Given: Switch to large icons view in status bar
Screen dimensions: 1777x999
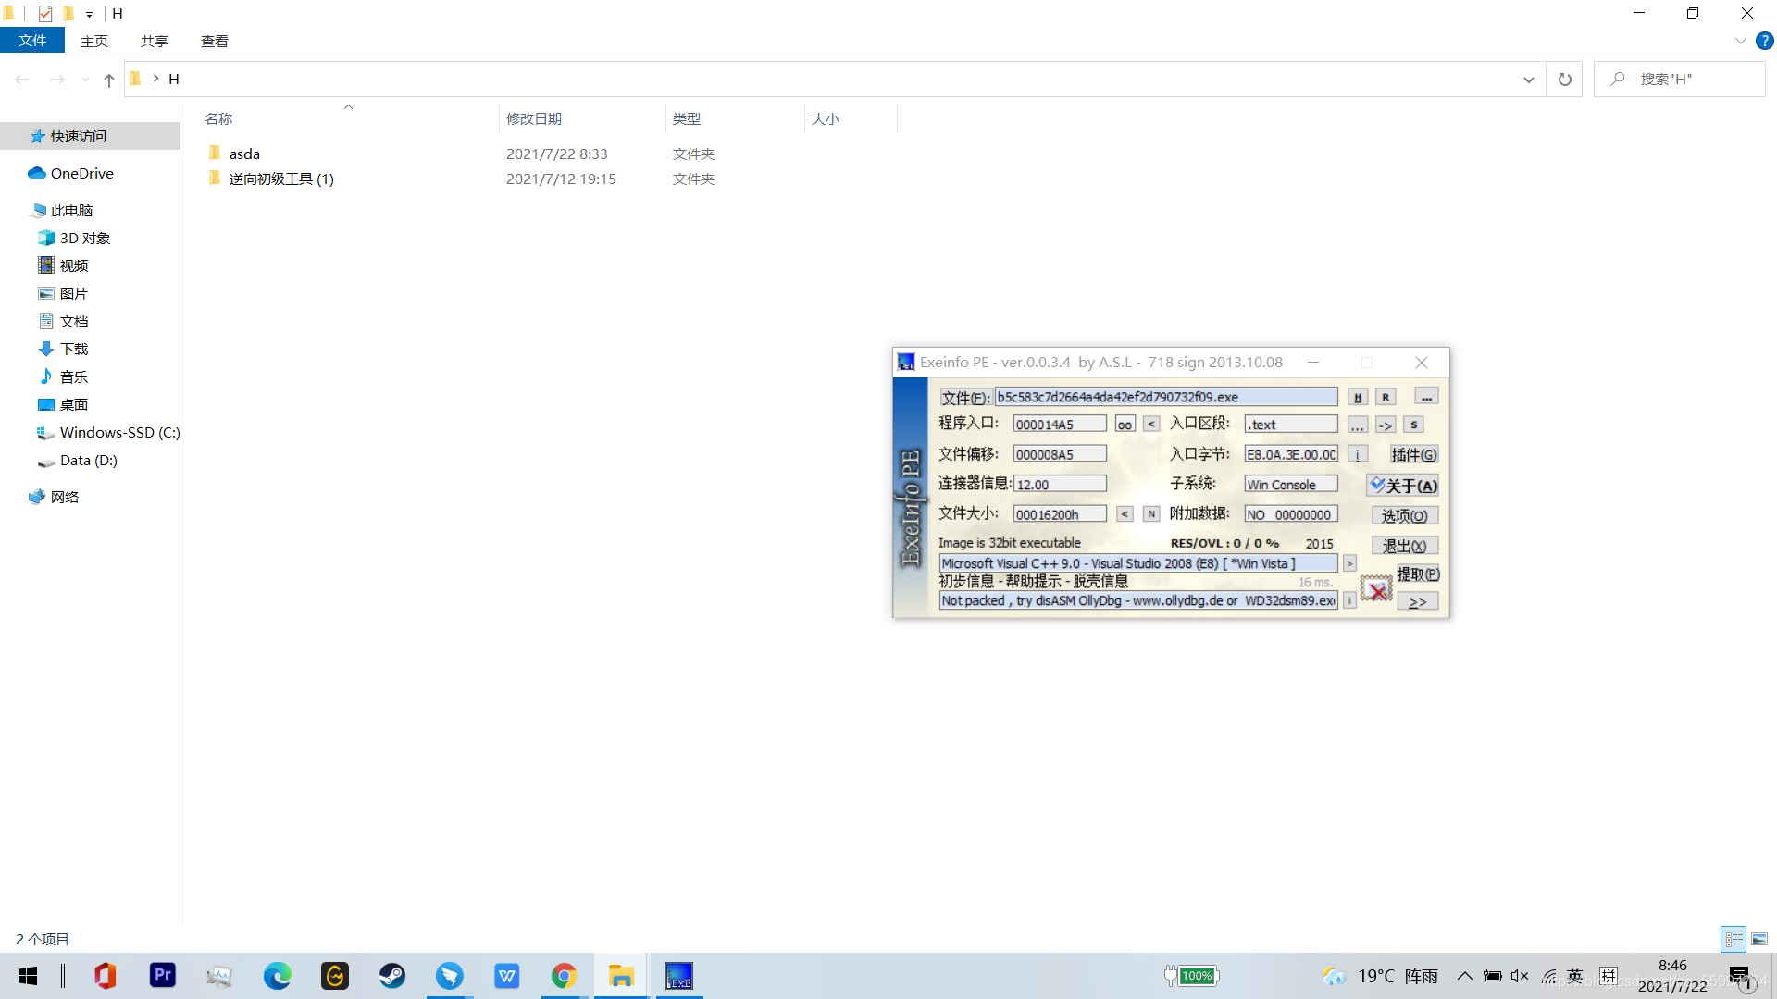Looking at the screenshot, I should (1759, 939).
